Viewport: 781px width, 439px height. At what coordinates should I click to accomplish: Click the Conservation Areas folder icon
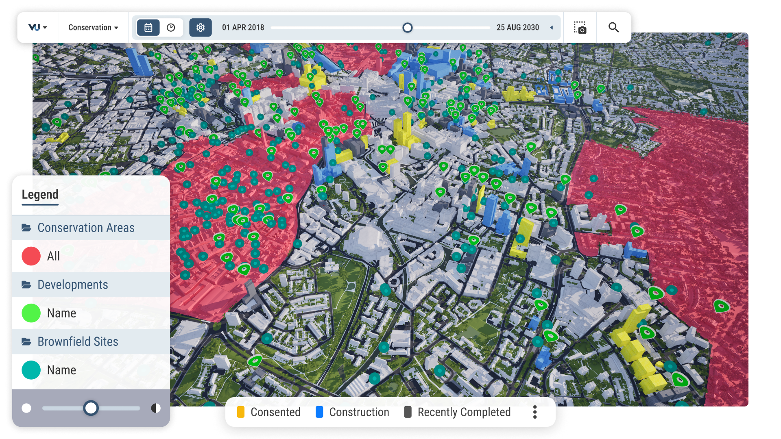click(x=26, y=228)
